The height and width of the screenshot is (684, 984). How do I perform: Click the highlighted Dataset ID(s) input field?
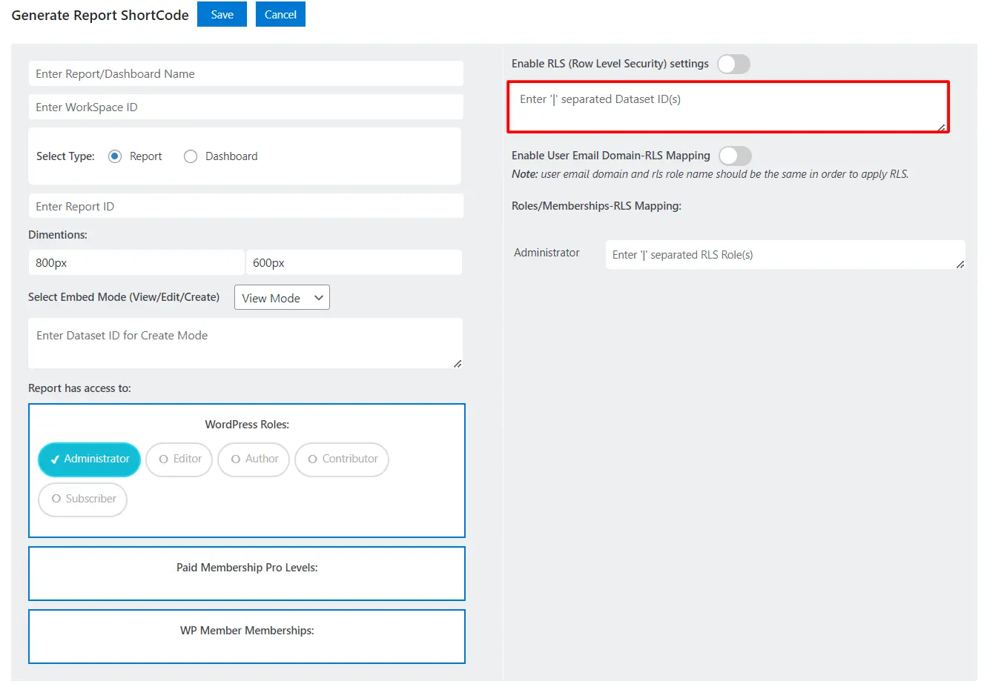tap(727, 107)
